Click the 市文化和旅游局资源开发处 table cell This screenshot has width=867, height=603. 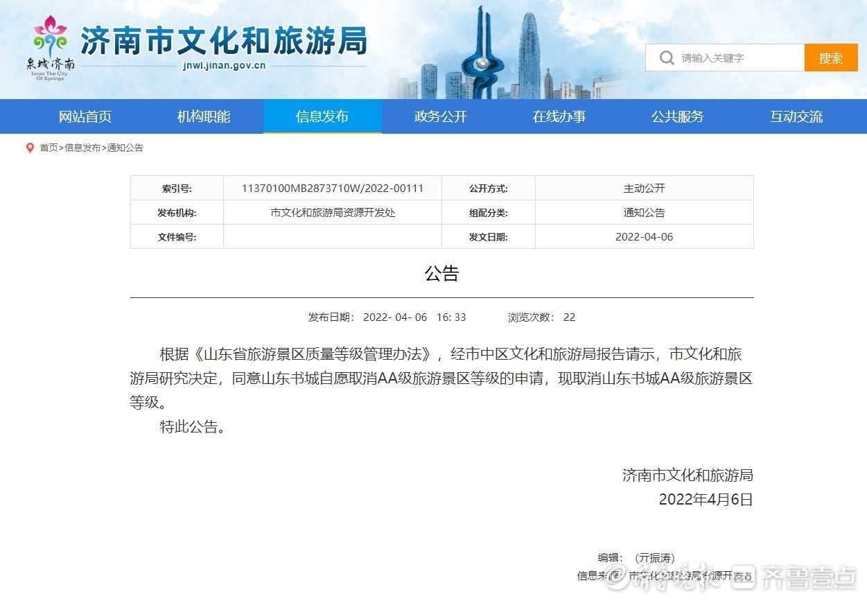(333, 213)
